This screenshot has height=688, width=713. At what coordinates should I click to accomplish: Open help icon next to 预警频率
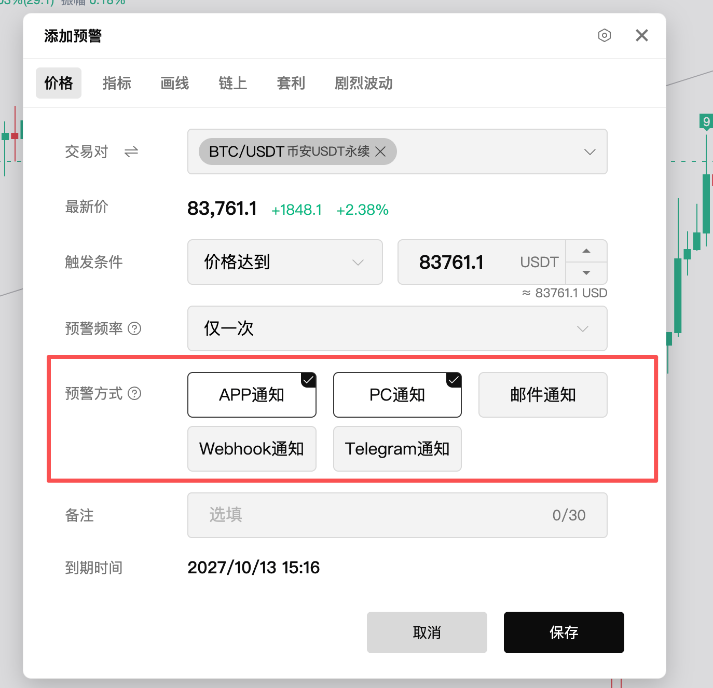point(134,328)
